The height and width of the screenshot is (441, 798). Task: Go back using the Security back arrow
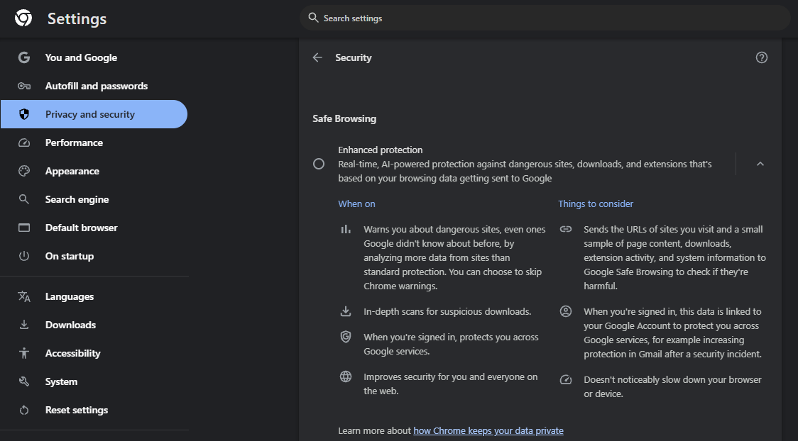click(317, 57)
